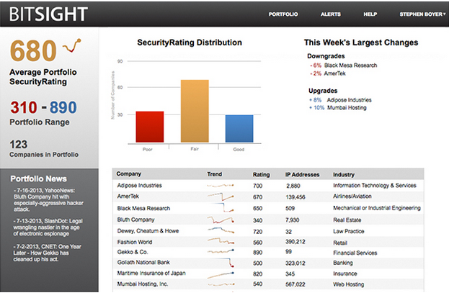Open the Gekko & Co. table row

pyautogui.click(x=268, y=252)
